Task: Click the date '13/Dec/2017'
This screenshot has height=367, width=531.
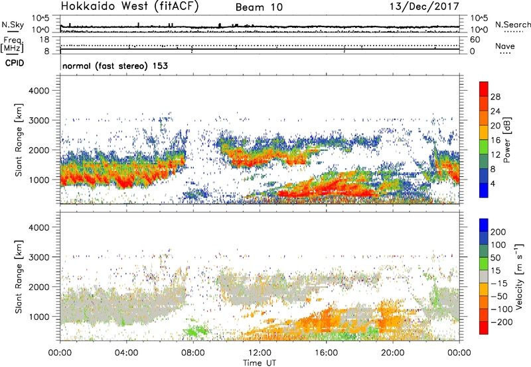Action: [425, 7]
